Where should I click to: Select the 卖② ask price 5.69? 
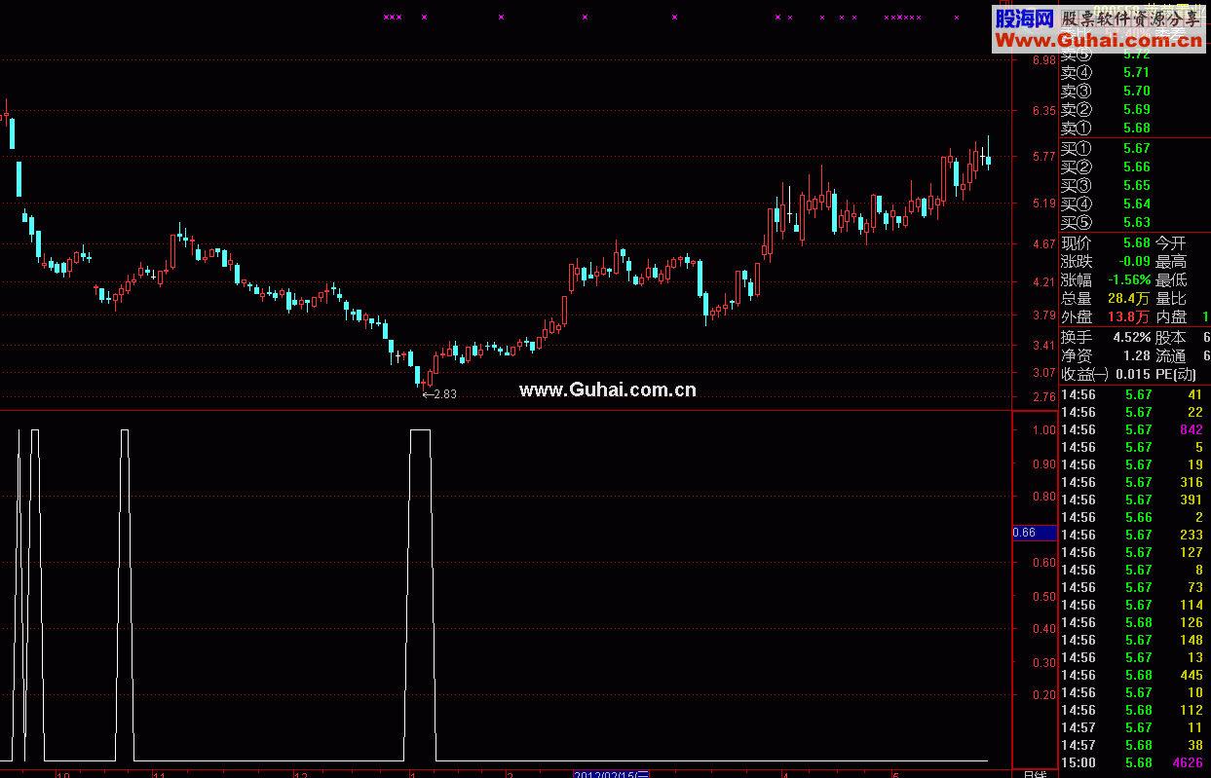[x=1136, y=109]
